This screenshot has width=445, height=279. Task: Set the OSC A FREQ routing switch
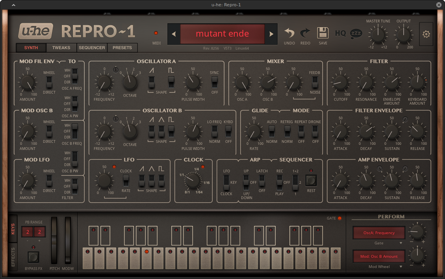tap(75, 76)
